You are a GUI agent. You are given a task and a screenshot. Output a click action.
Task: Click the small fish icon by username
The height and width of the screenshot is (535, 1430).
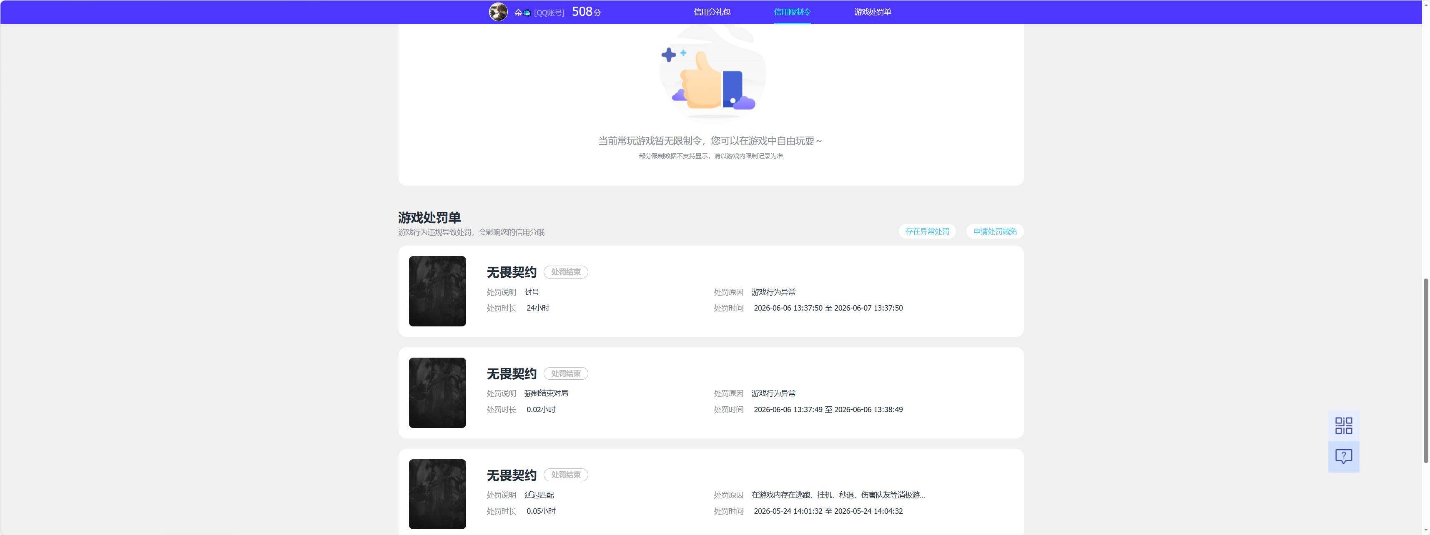[527, 13]
